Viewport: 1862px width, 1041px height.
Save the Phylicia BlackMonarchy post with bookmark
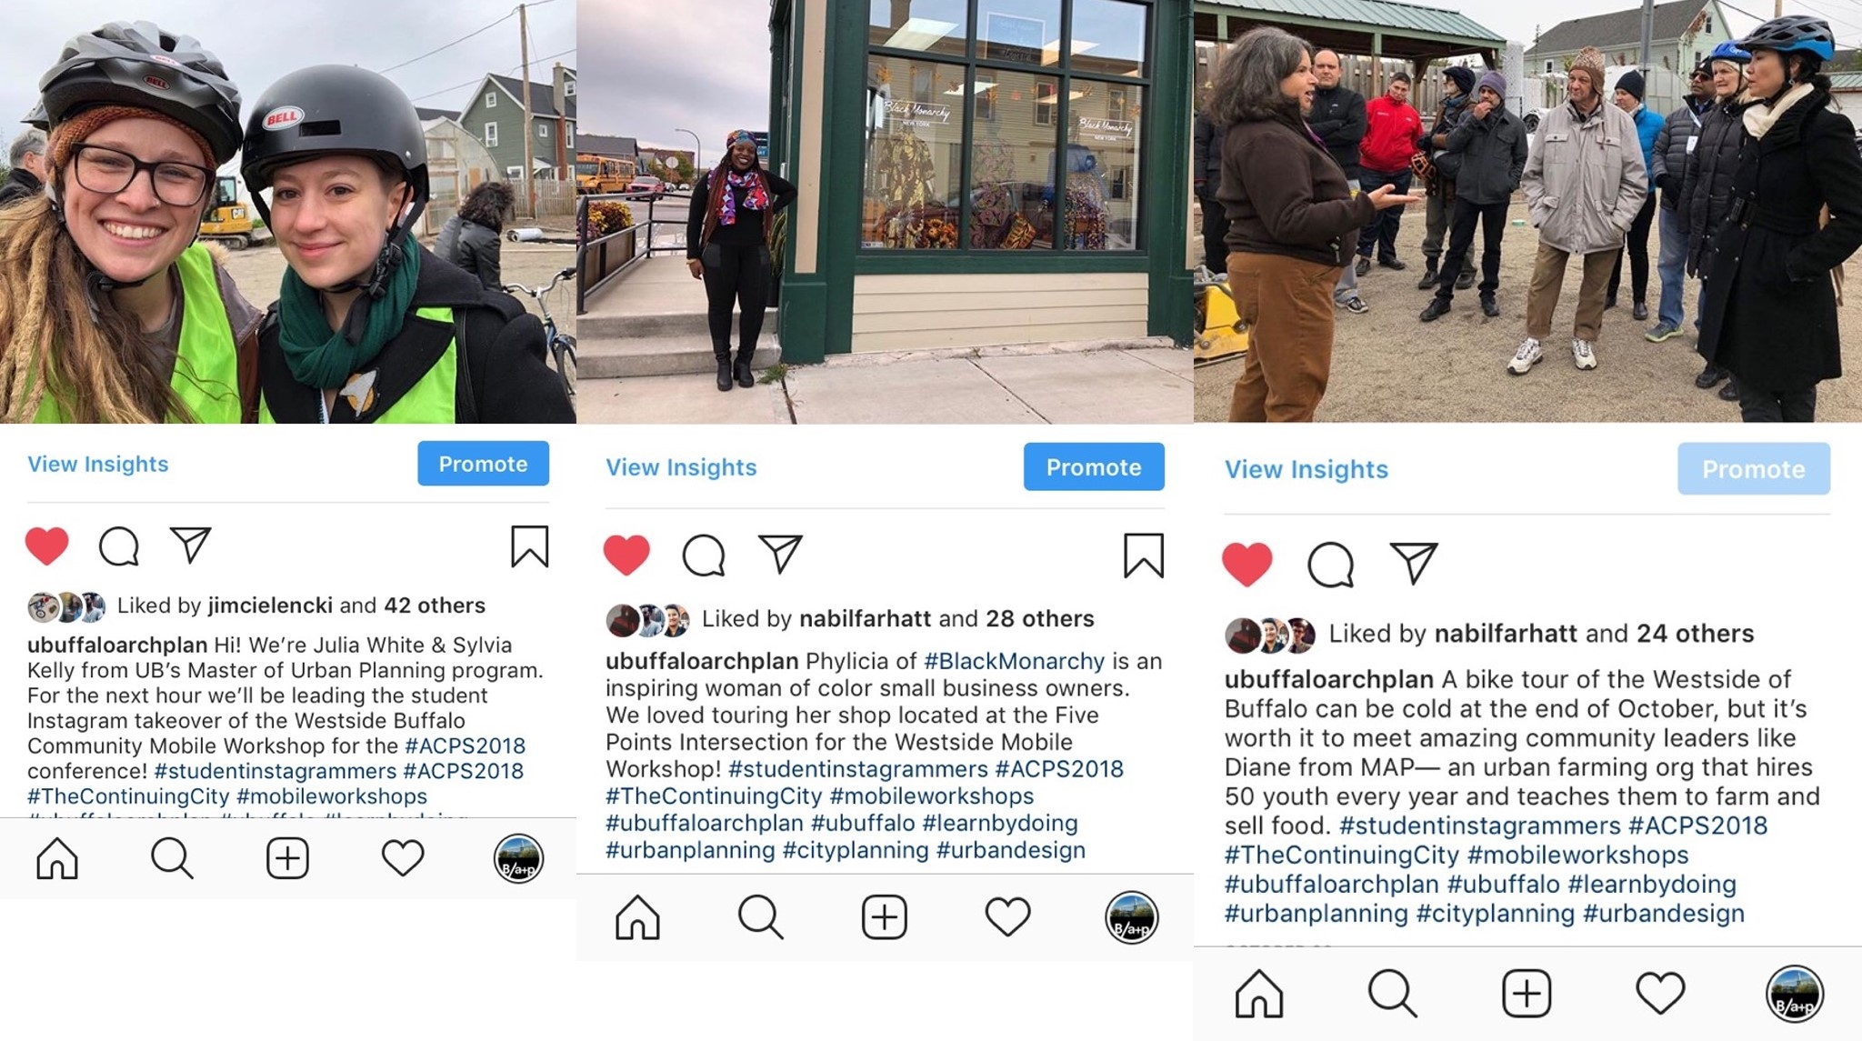(1143, 556)
